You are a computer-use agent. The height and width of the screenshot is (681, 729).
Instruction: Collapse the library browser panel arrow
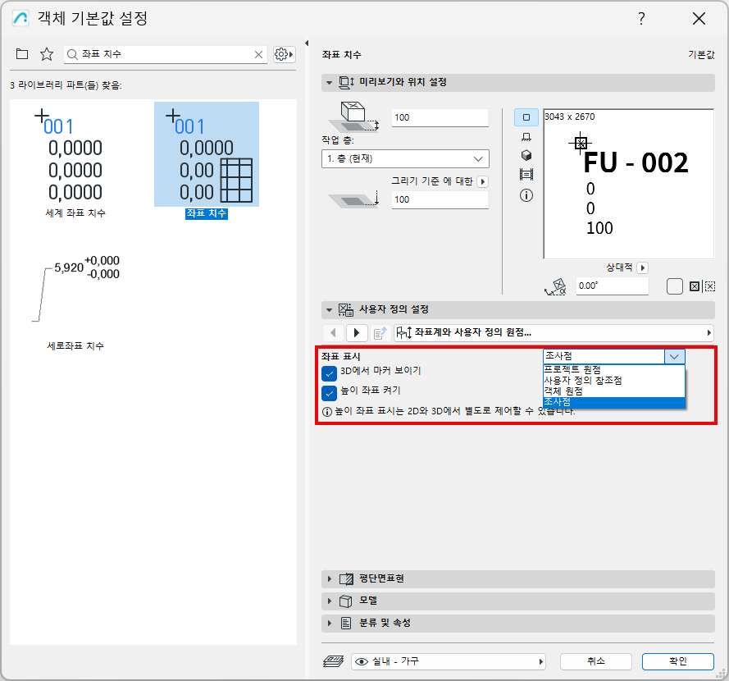[307, 43]
